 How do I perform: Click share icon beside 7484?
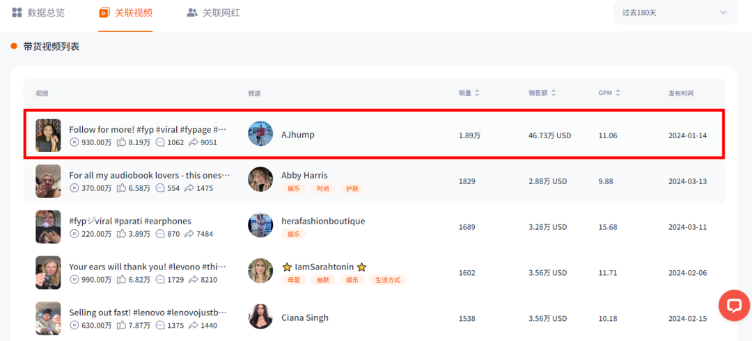(x=189, y=234)
